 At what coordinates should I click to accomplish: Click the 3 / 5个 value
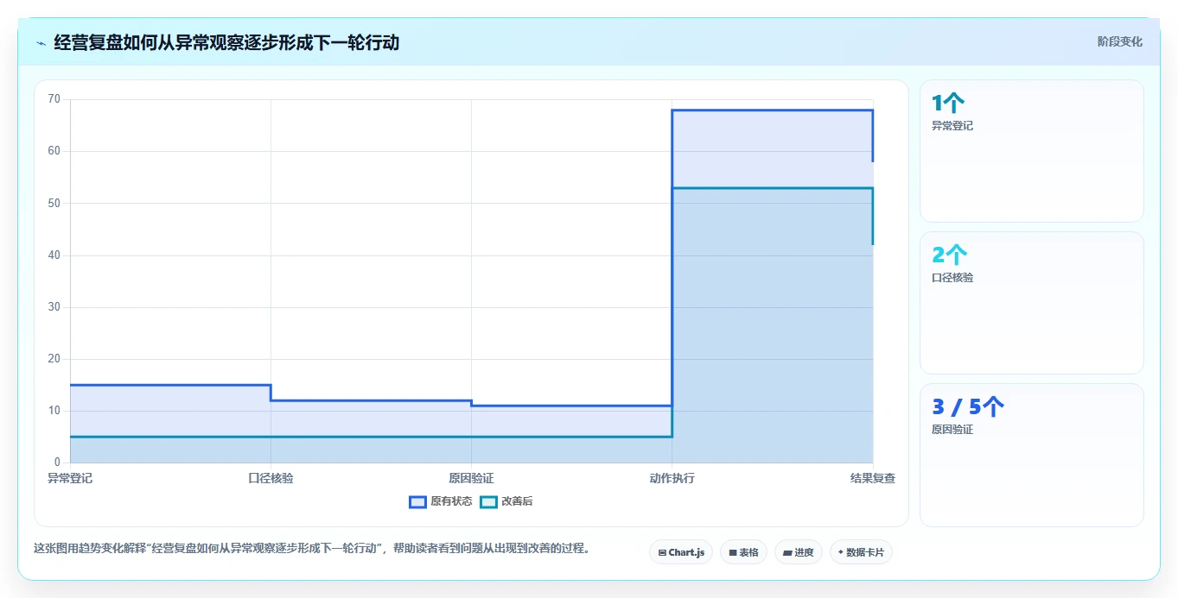tap(968, 407)
